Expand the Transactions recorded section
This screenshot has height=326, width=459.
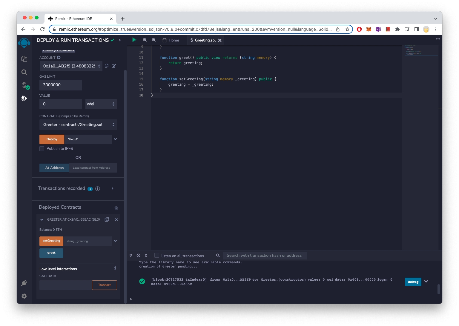pyautogui.click(x=112, y=189)
